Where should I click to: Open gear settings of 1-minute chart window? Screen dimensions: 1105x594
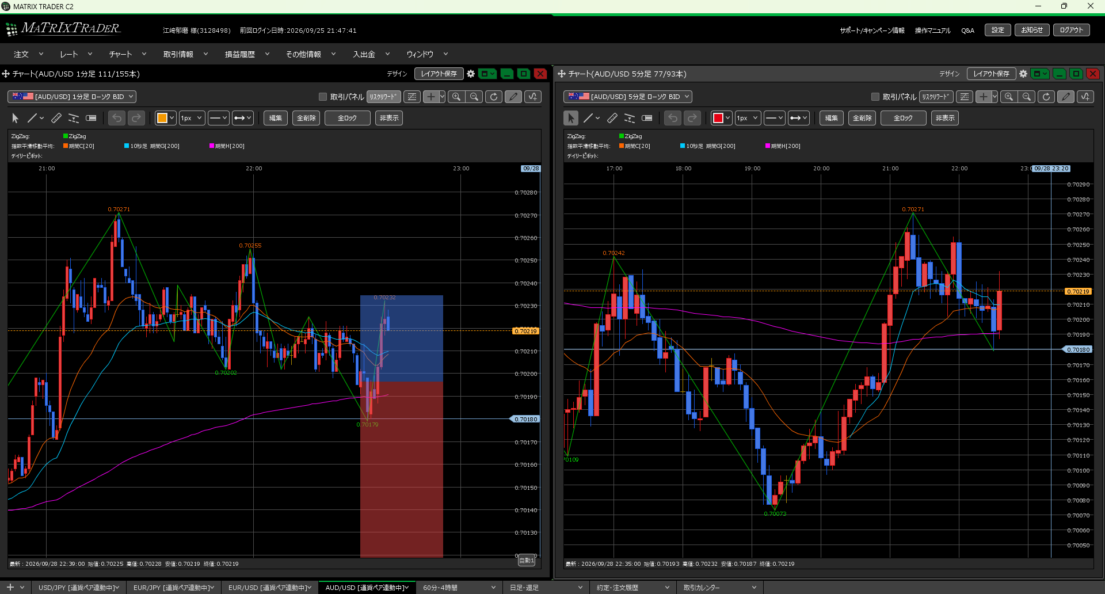(x=471, y=74)
